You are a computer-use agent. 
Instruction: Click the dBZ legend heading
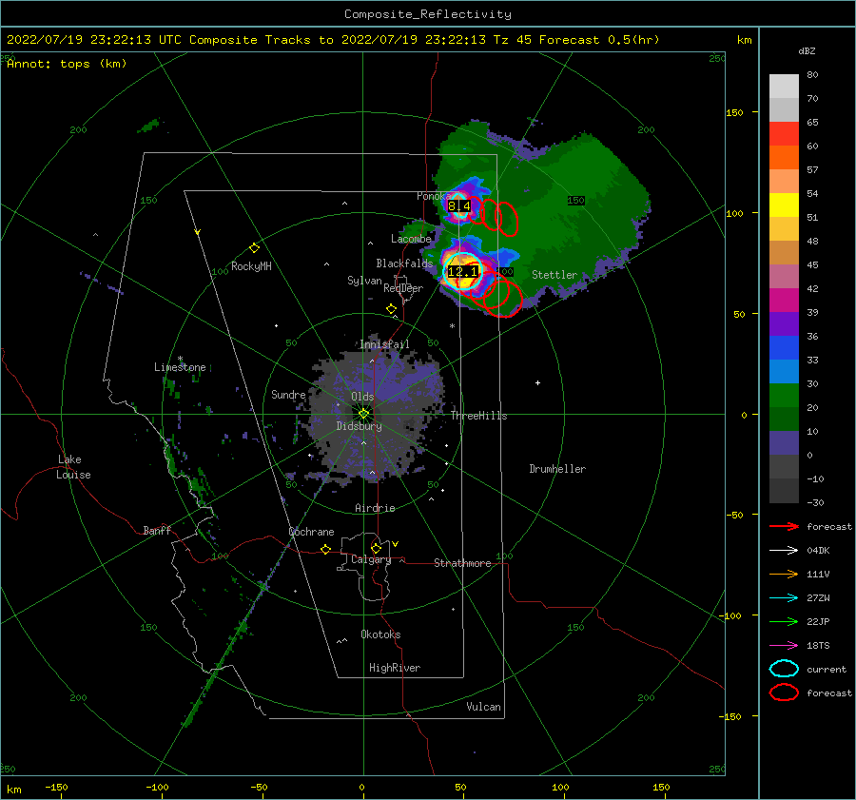click(x=807, y=50)
